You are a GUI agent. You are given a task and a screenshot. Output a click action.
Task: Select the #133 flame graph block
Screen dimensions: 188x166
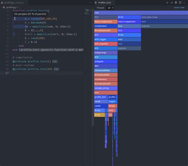tap(129, 17)
